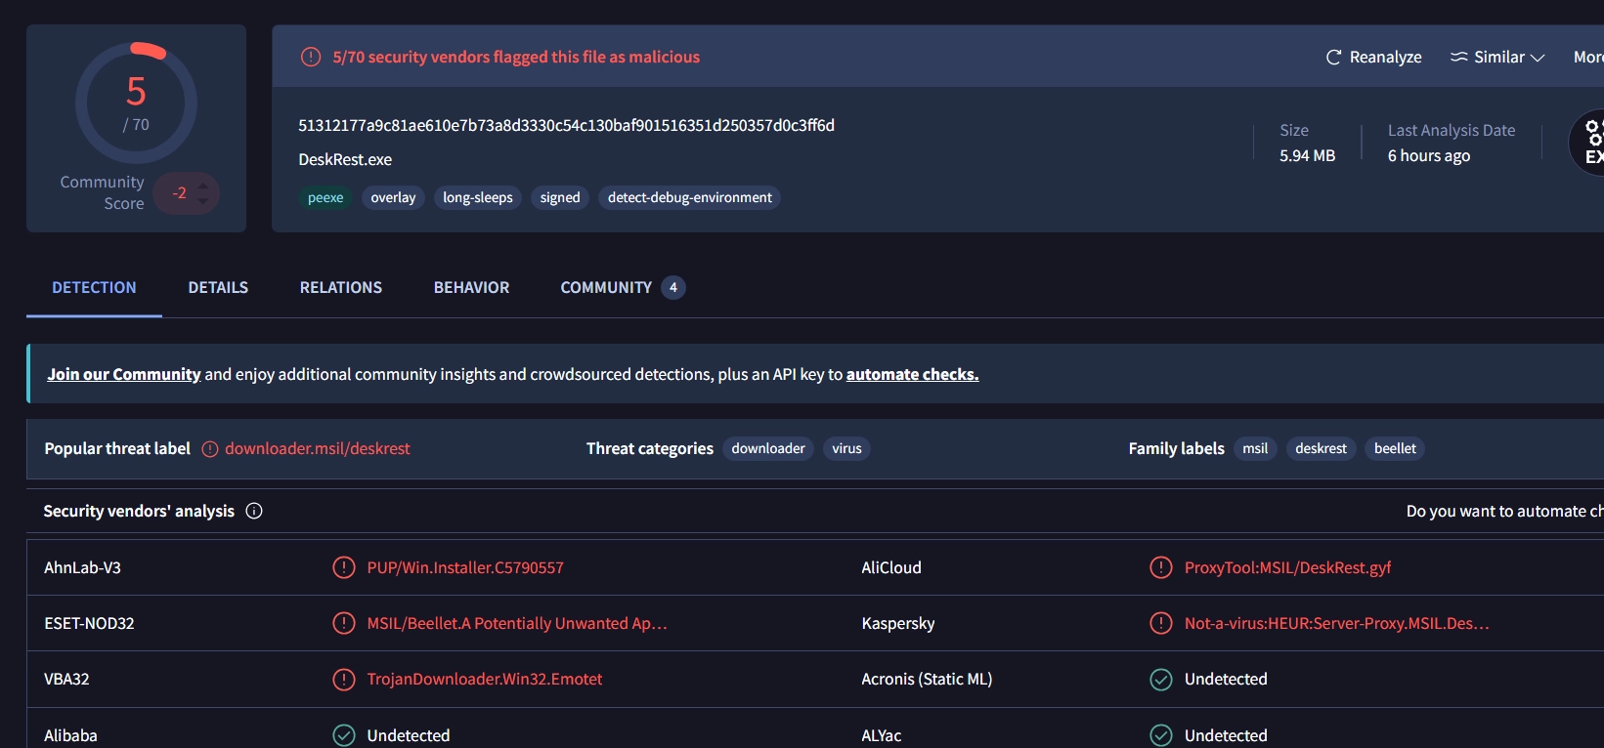Click the MSIL/Beellet.A Potentially Unwanted detection
1604x748 pixels.
point(517,623)
